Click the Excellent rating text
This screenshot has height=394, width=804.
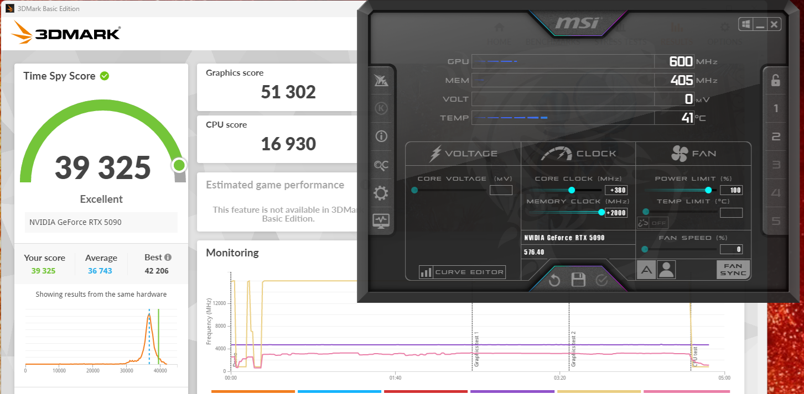(101, 199)
